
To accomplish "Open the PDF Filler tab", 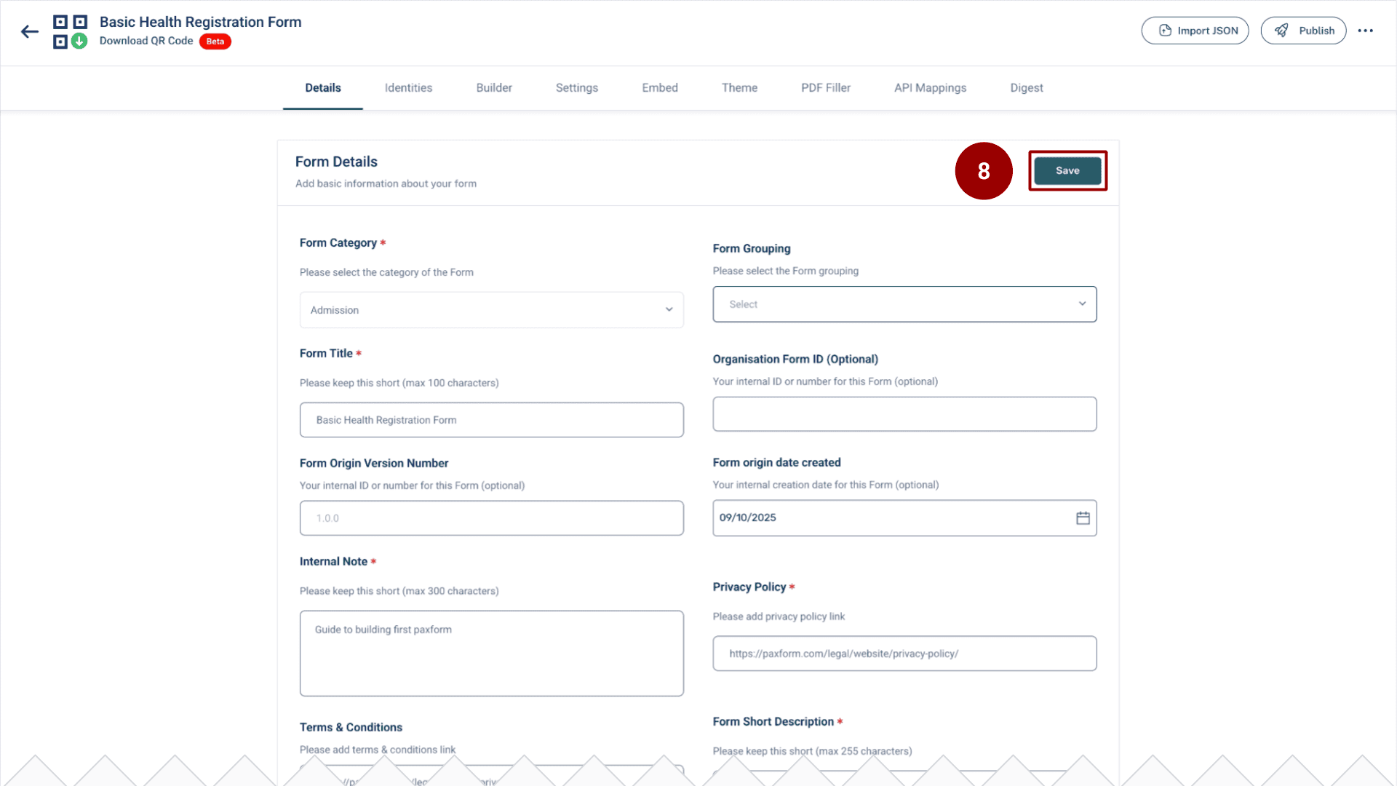I will [x=826, y=87].
